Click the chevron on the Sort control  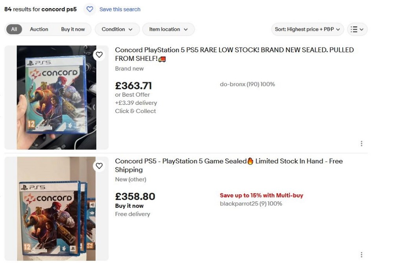[338, 29]
